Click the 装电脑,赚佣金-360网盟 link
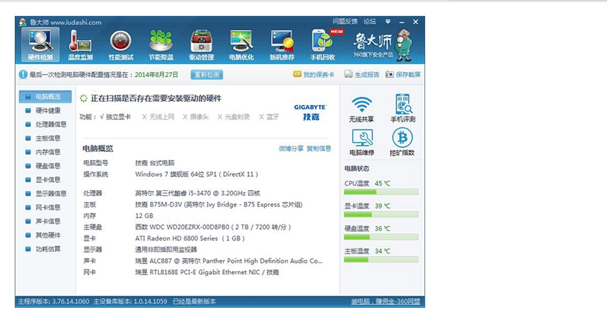This screenshot has height=310, width=607. coord(385,301)
